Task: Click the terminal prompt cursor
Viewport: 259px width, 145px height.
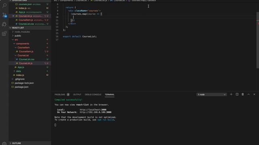Action: pyautogui.click(x=55, y=125)
